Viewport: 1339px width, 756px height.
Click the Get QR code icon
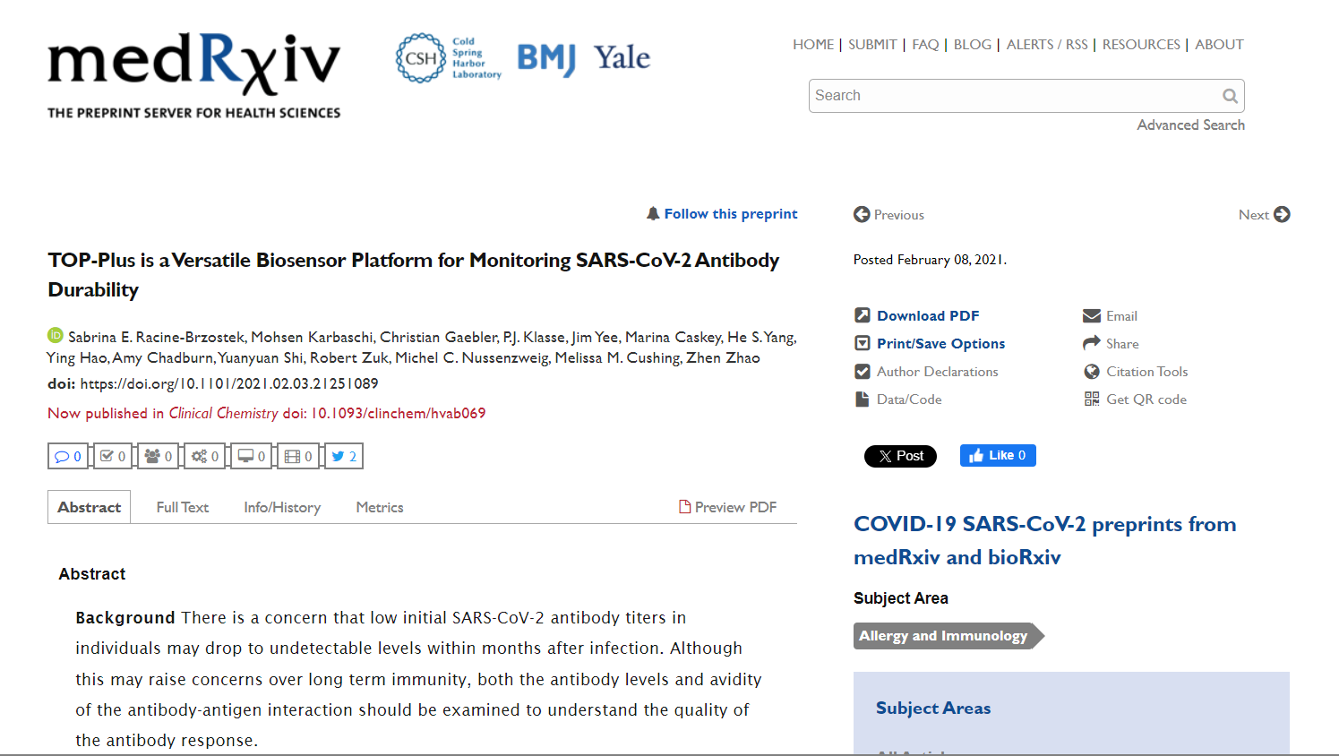[1092, 399]
